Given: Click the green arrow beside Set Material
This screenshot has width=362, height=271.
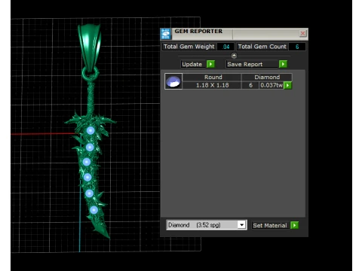Looking at the screenshot, I should pos(294,225).
